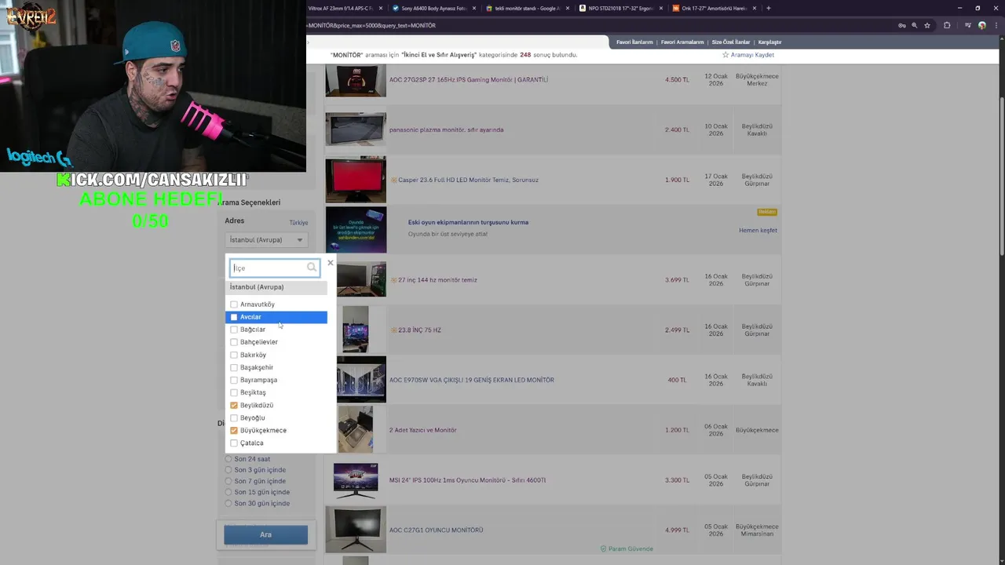This screenshot has height=565, width=1005.
Task: Tick the highlighted Avcılar checkbox
Action: (234, 317)
